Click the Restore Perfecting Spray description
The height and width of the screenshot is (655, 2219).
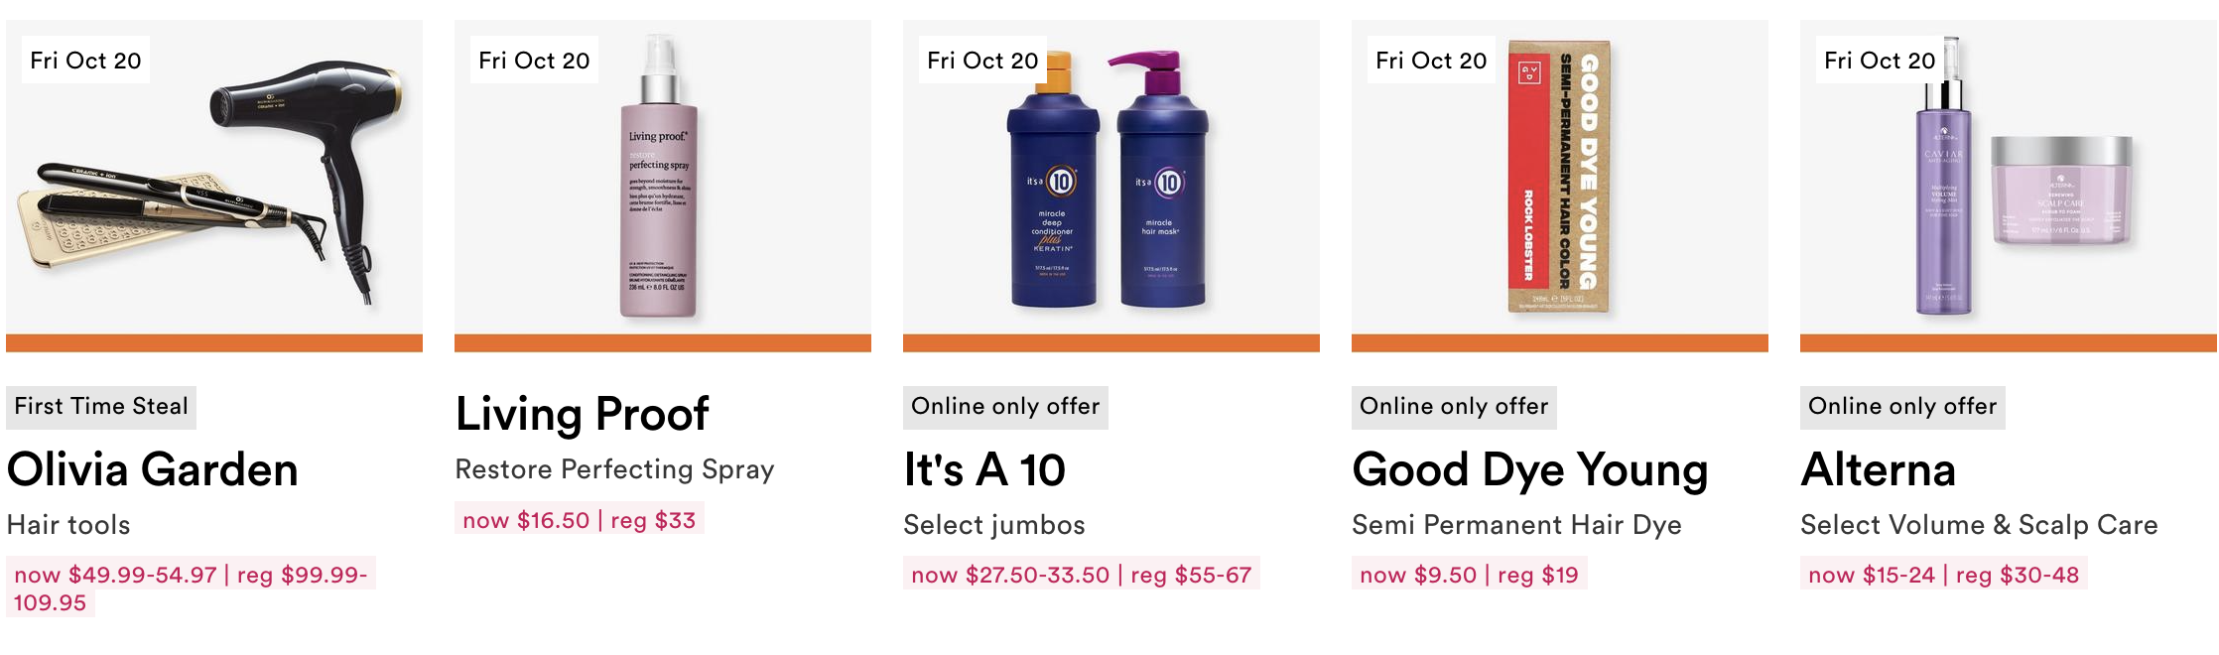tap(614, 469)
